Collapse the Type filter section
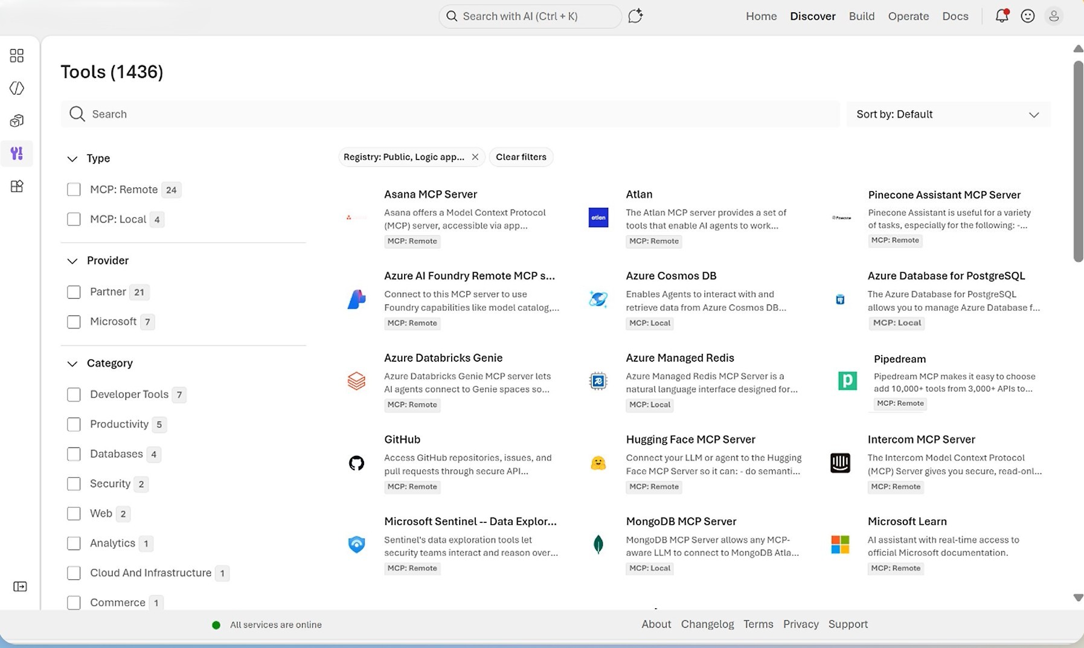 pyautogui.click(x=72, y=159)
